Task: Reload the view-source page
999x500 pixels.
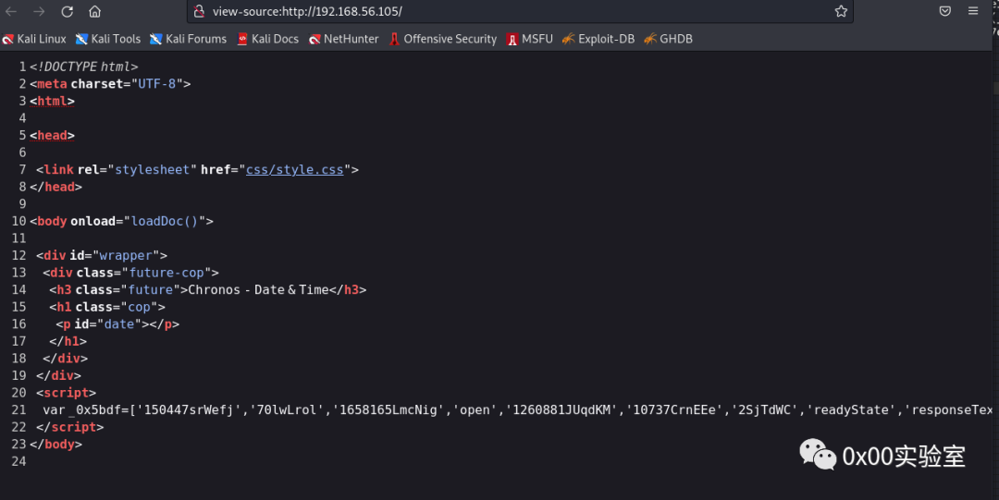Action: [67, 11]
